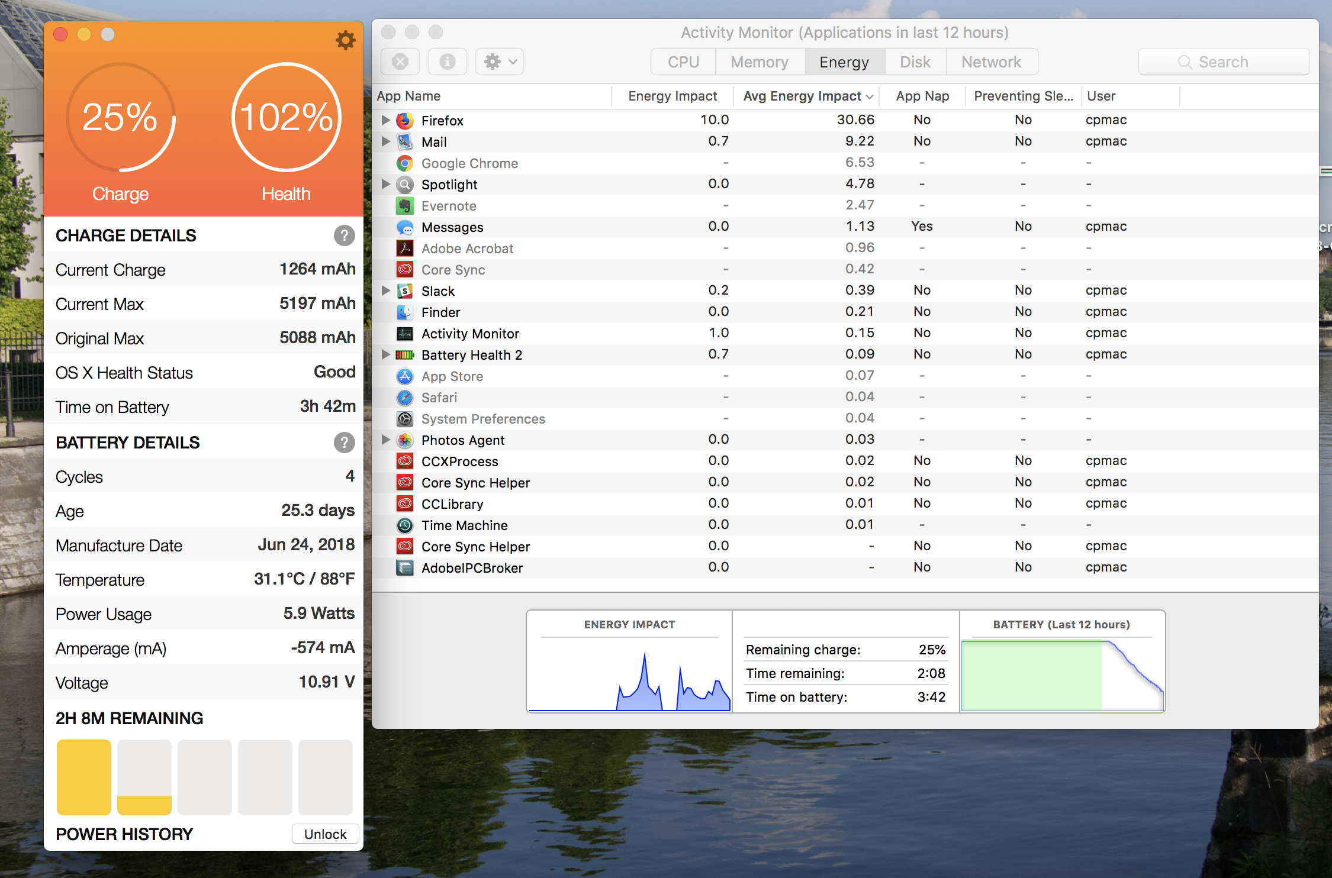
Task: Sort by Preventing Sleep column header
Action: (x=1024, y=96)
